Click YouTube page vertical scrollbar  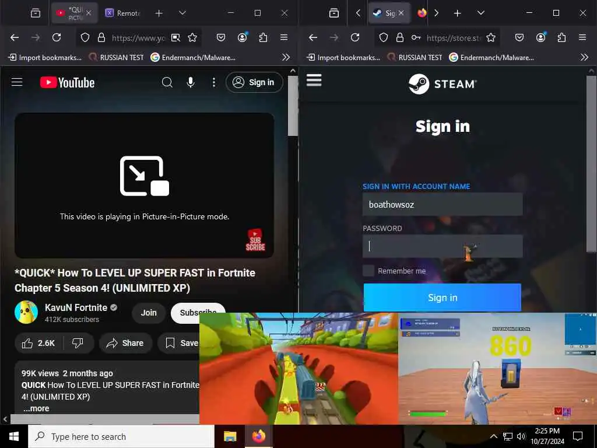[x=293, y=106]
